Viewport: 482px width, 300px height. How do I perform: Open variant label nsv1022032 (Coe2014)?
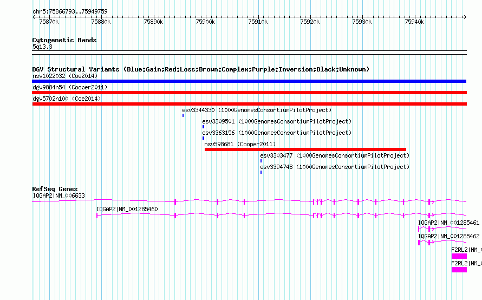pos(65,76)
